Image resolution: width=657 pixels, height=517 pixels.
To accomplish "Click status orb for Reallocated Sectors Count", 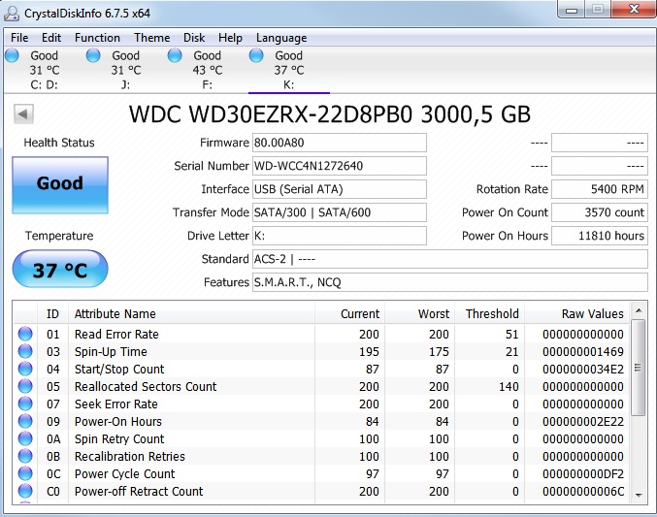I will (25, 386).
